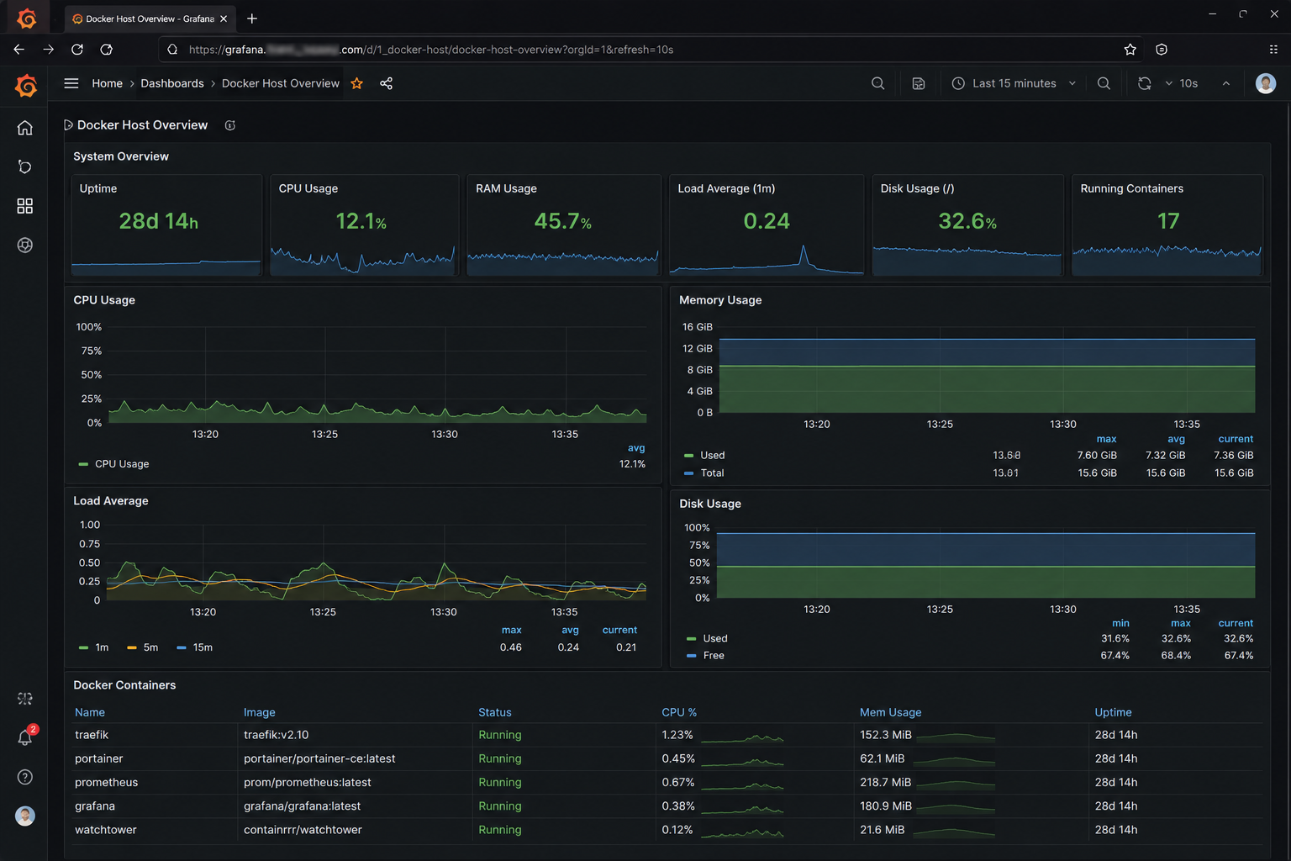Open the Disk Usage (/) stat panel title
Viewport: 1291px width, 861px height.
(917, 188)
